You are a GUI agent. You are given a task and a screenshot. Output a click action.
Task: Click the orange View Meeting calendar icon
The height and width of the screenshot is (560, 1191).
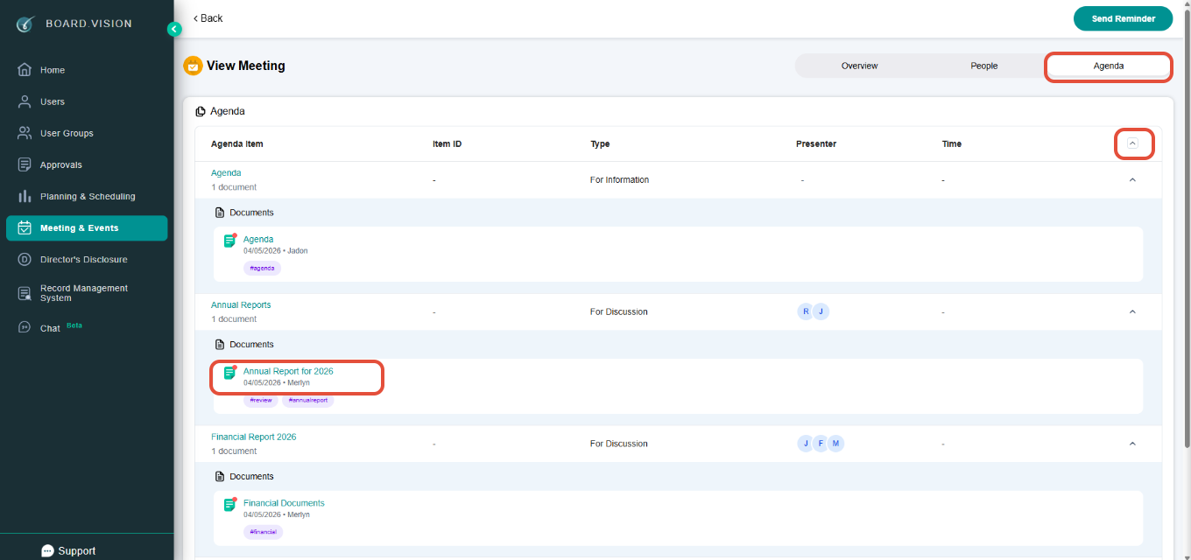click(193, 66)
